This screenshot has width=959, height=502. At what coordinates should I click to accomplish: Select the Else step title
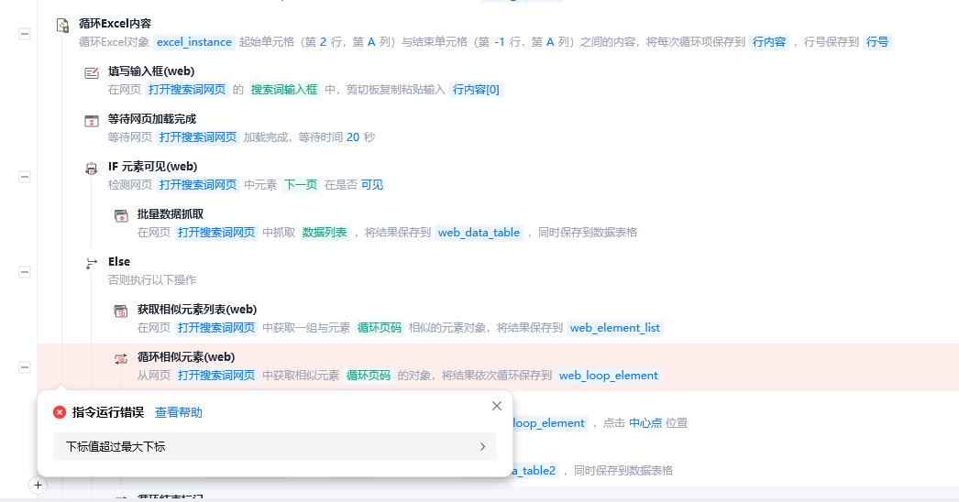[x=119, y=262]
